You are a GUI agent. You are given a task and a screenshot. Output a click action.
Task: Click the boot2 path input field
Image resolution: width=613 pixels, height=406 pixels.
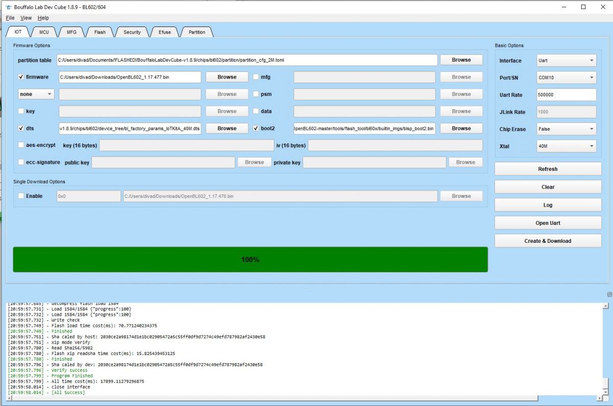click(x=364, y=128)
